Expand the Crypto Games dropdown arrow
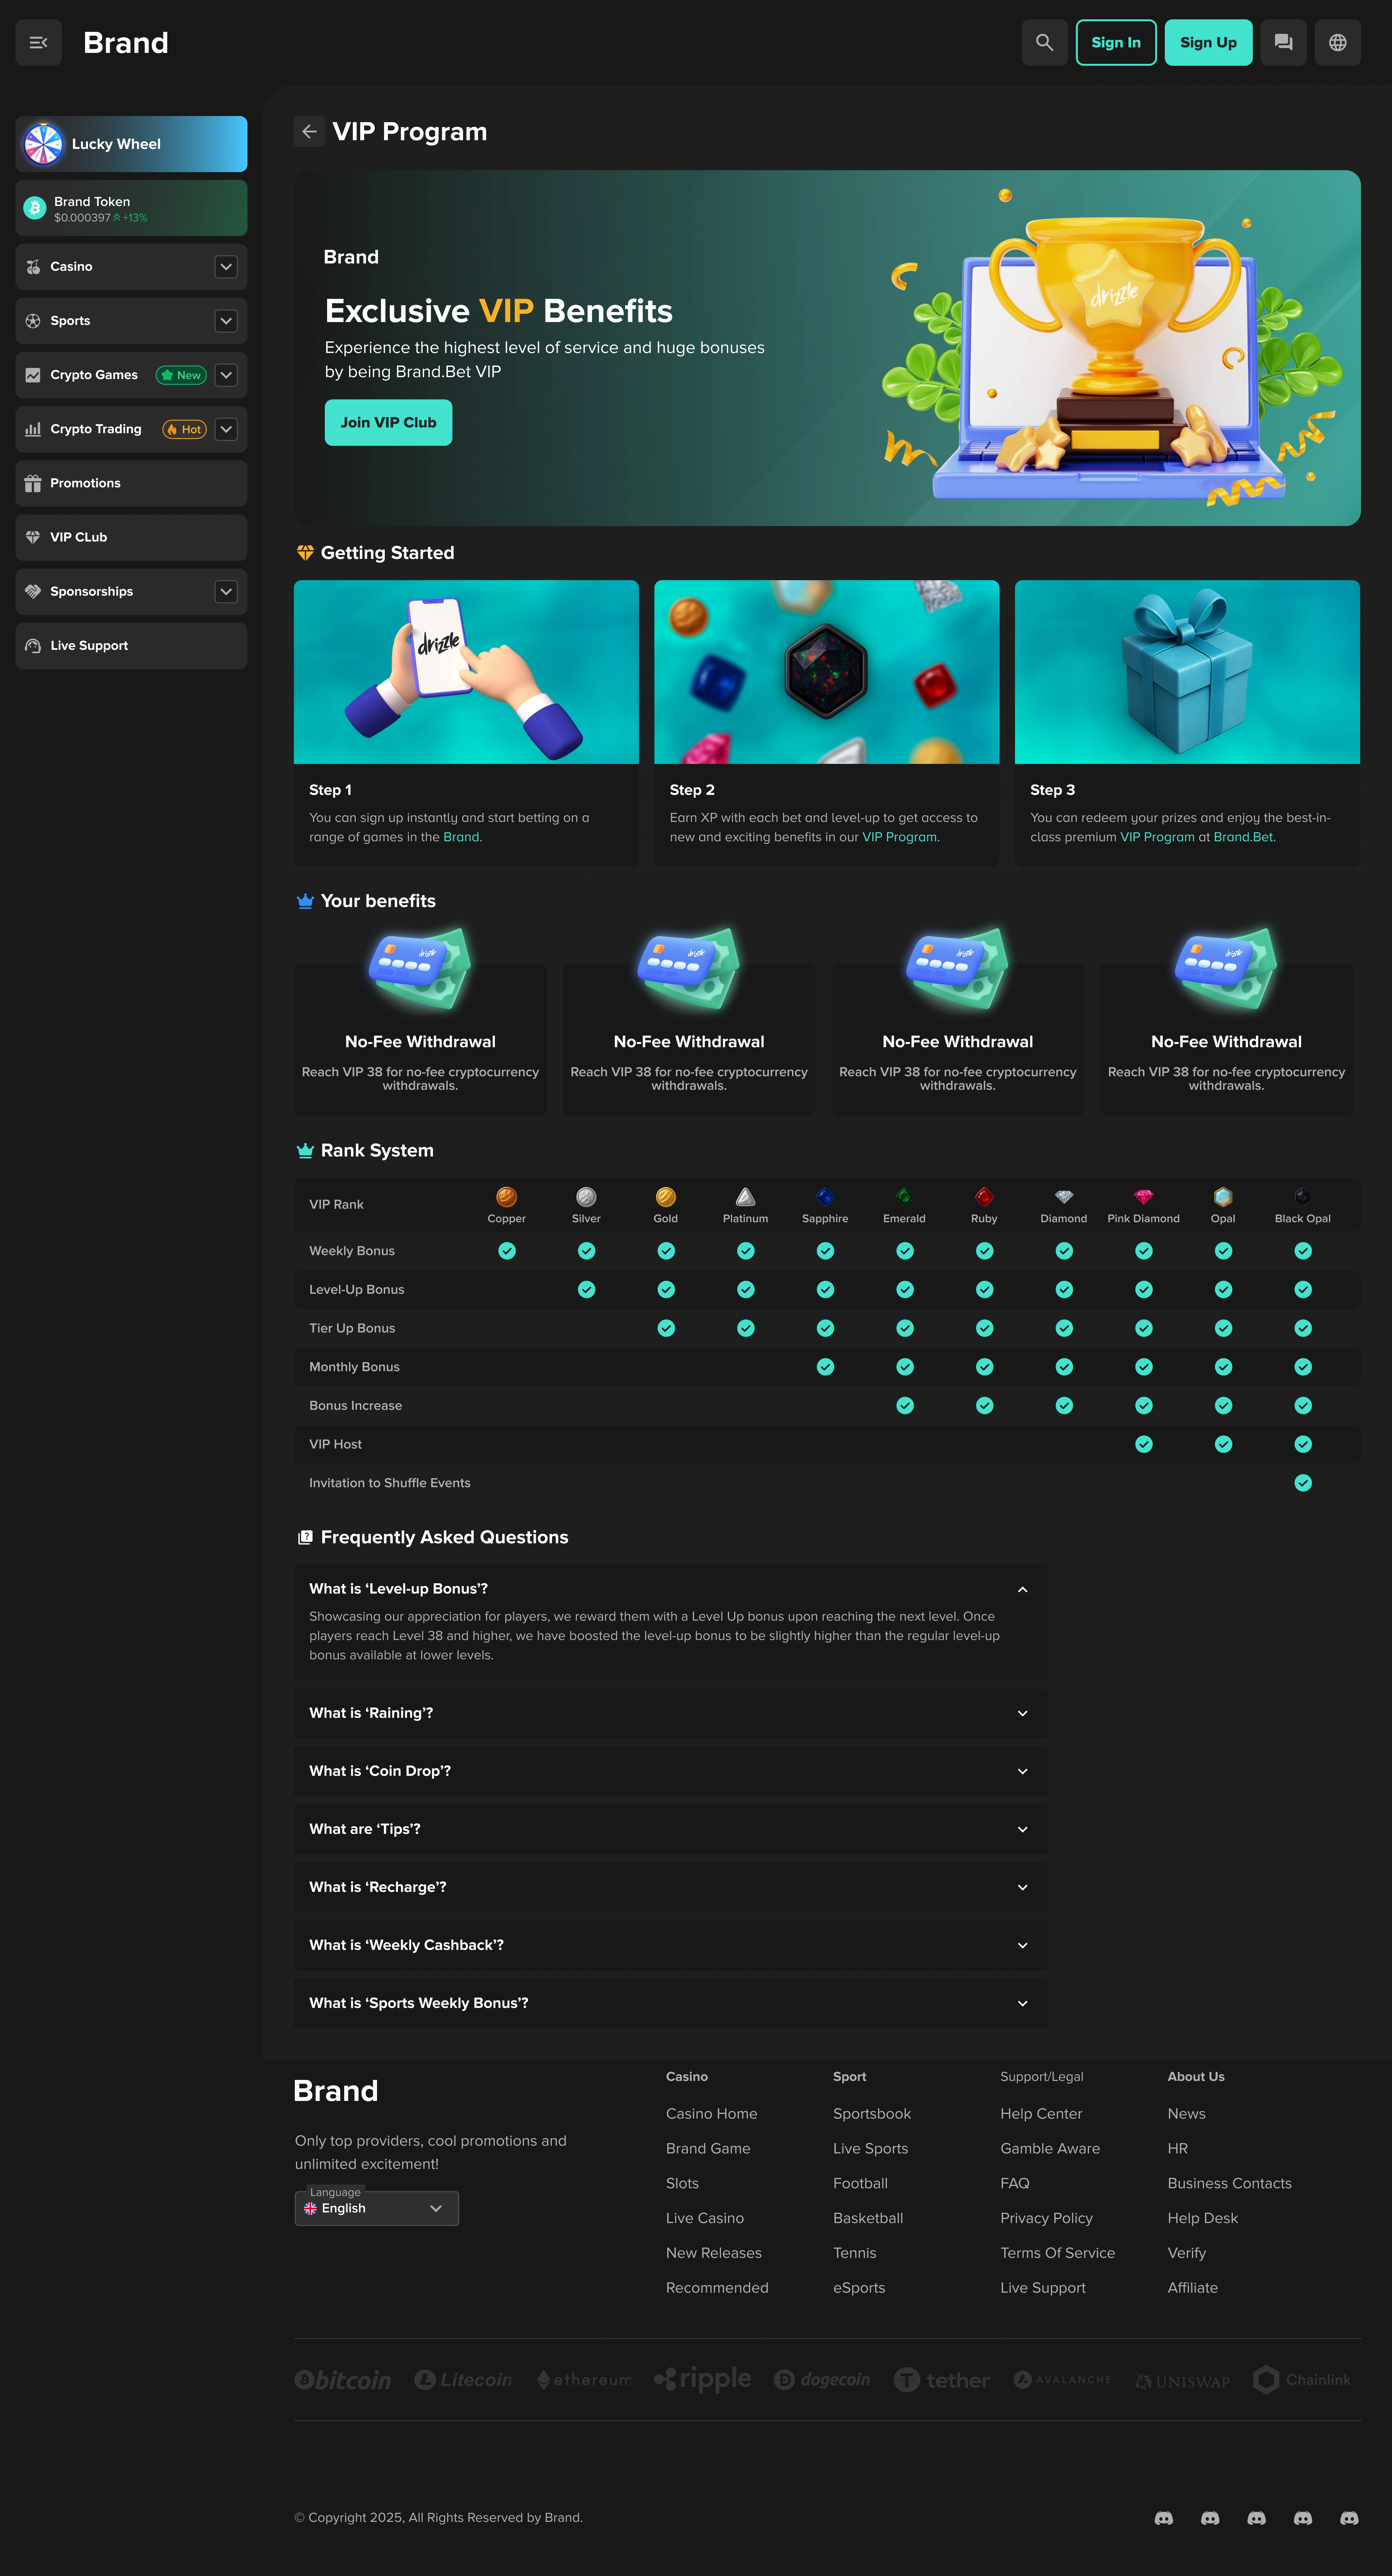 [x=226, y=375]
